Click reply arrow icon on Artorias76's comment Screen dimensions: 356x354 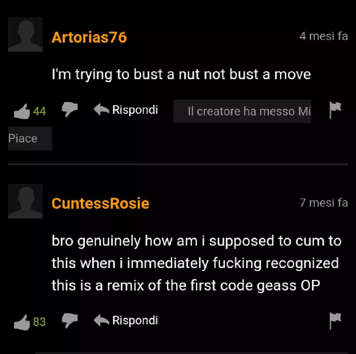pyautogui.click(x=101, y=109)
